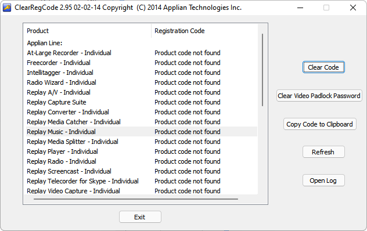The width and height of the screenshot is (367, 231).
Task: Click registration code cell for Freecorder
Action: coord(188,63)
